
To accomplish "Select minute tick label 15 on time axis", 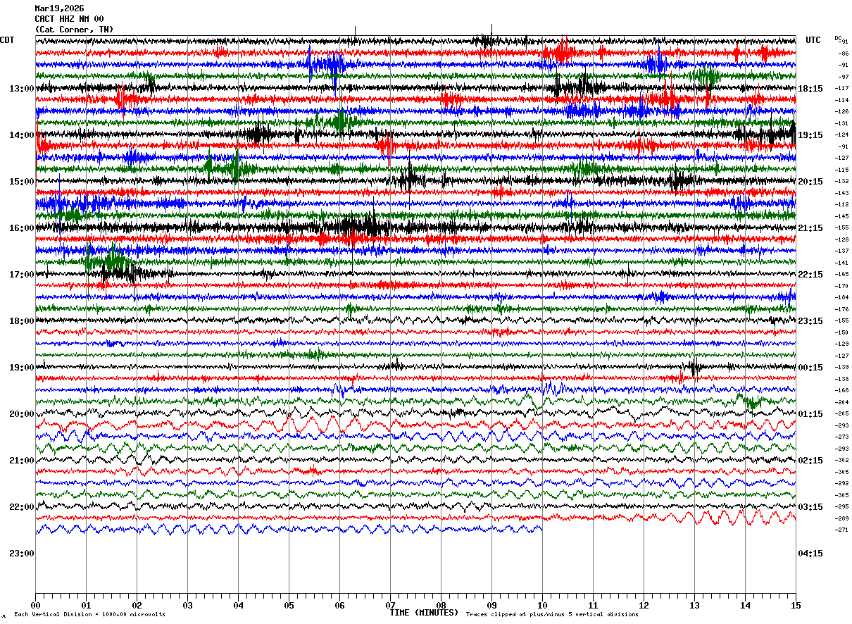I will coord(796,606).
